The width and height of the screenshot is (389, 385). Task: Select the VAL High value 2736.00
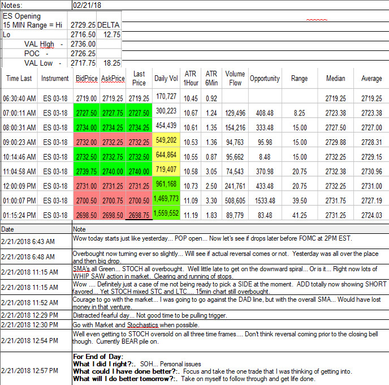click(x=83, y=44)
